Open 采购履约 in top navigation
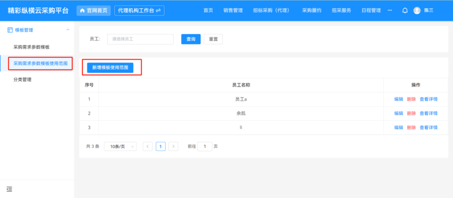Image resolution: width=453 pixels, height=198 pixels. (x=311, y=10)
